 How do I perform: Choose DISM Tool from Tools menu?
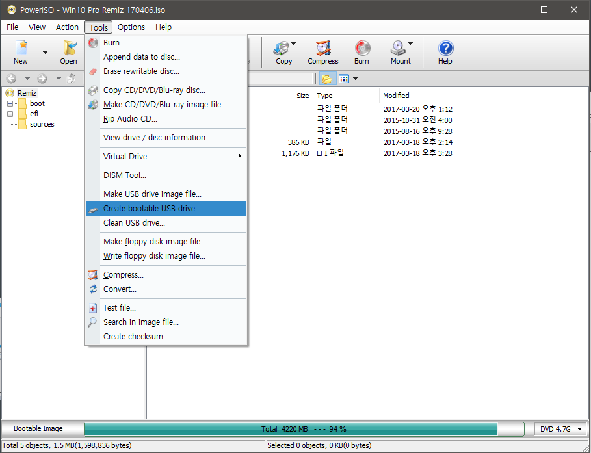pos(125,175)
